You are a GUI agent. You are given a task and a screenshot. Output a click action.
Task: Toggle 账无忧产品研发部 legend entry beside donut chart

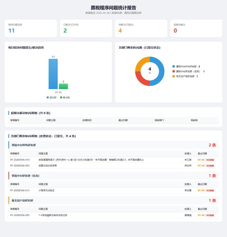pos(185,76)
